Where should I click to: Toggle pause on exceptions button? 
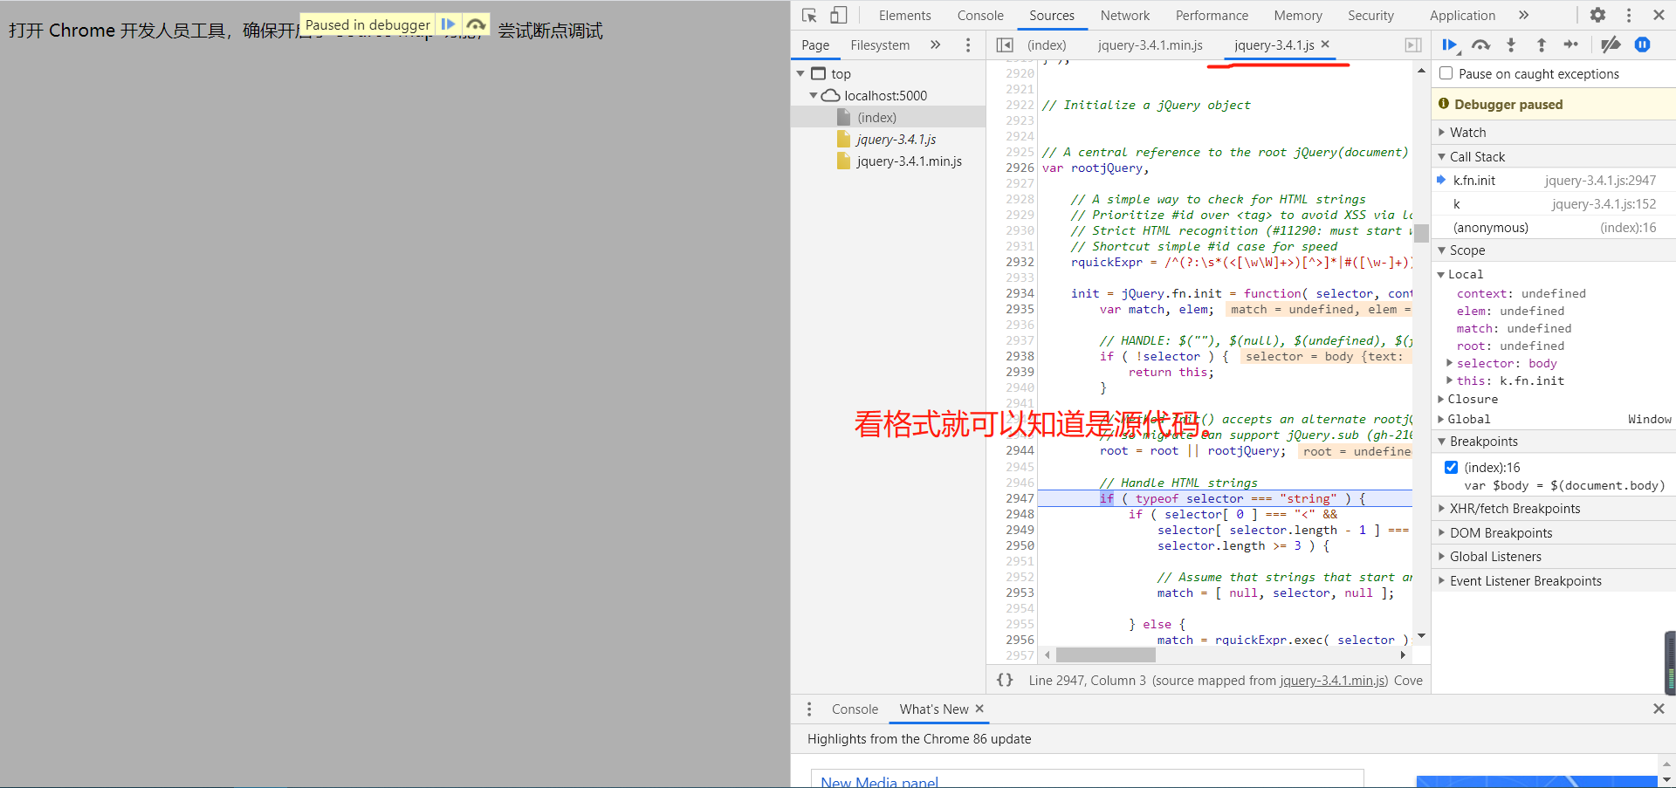point(1642,45)
